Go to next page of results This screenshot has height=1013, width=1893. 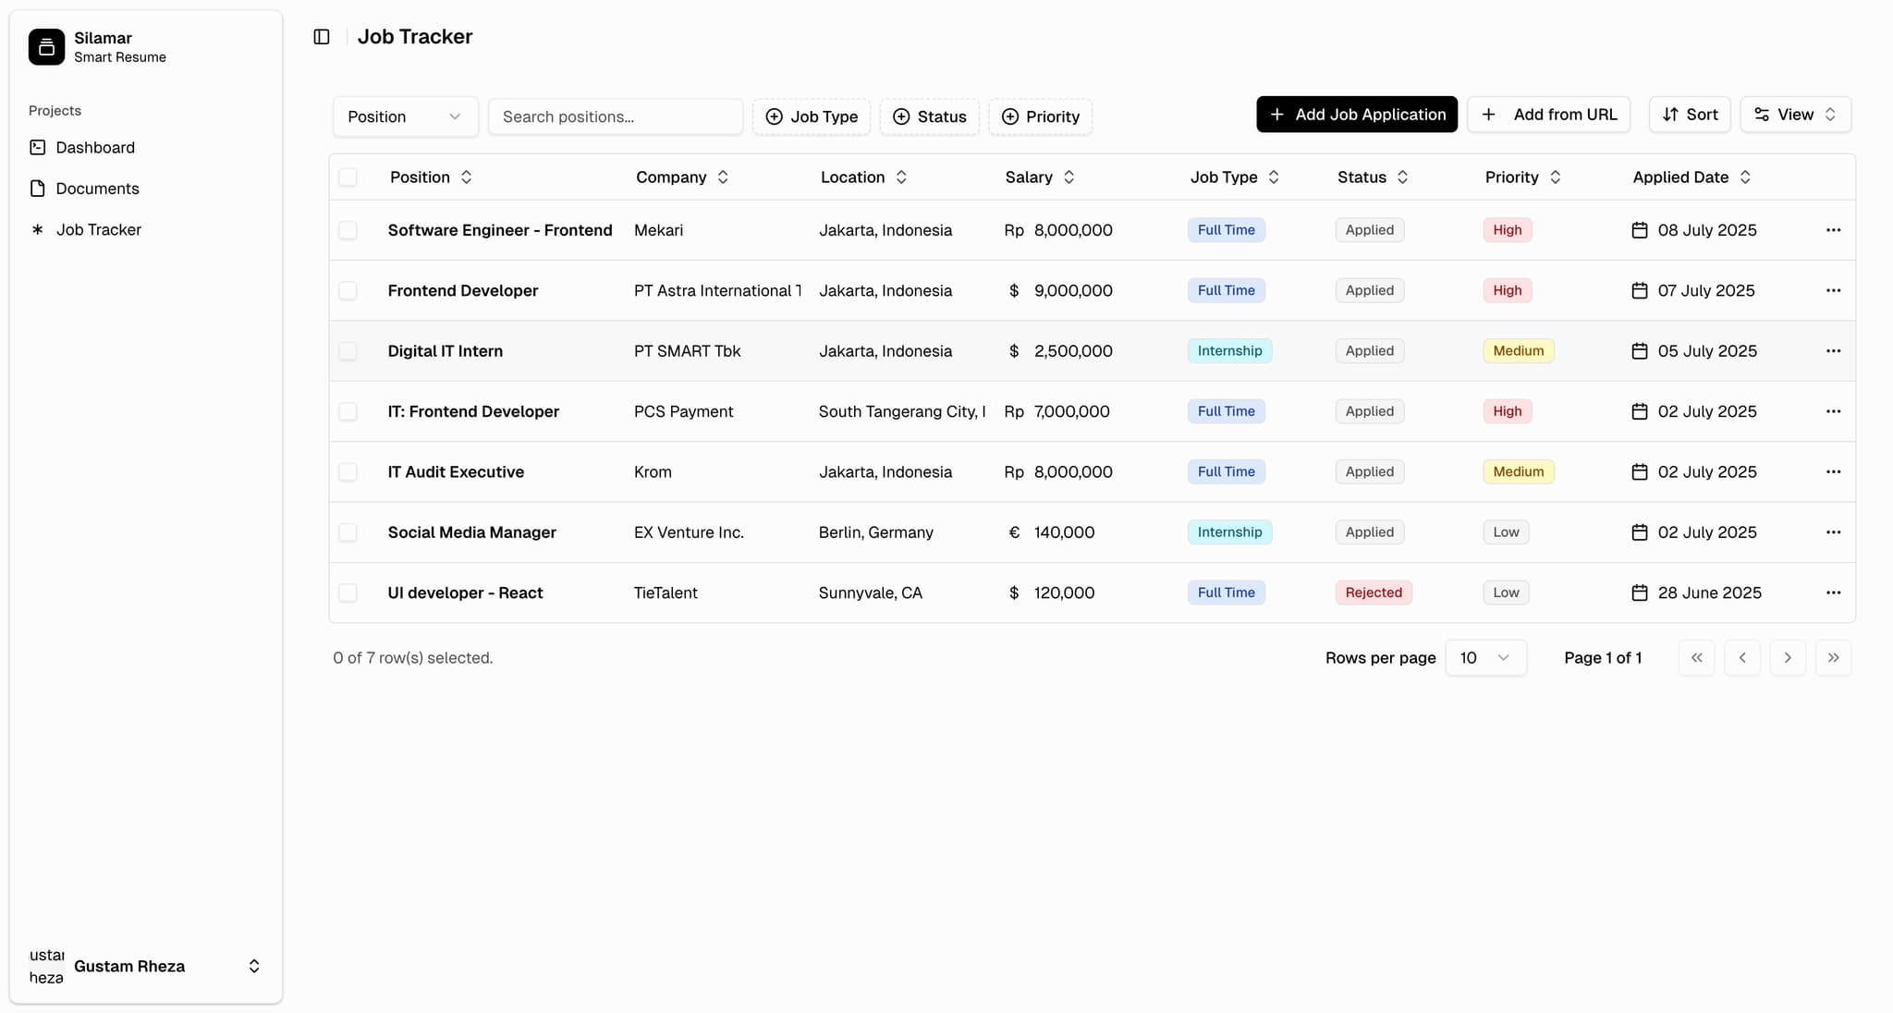(x=1788, y=658)
